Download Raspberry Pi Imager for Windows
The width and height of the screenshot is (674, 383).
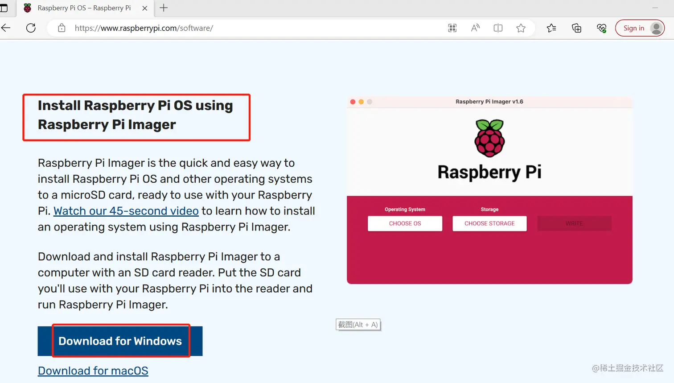coord(120,341)
